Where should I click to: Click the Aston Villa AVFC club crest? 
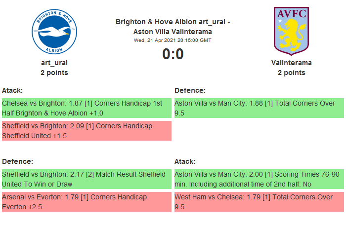(291, 30)
